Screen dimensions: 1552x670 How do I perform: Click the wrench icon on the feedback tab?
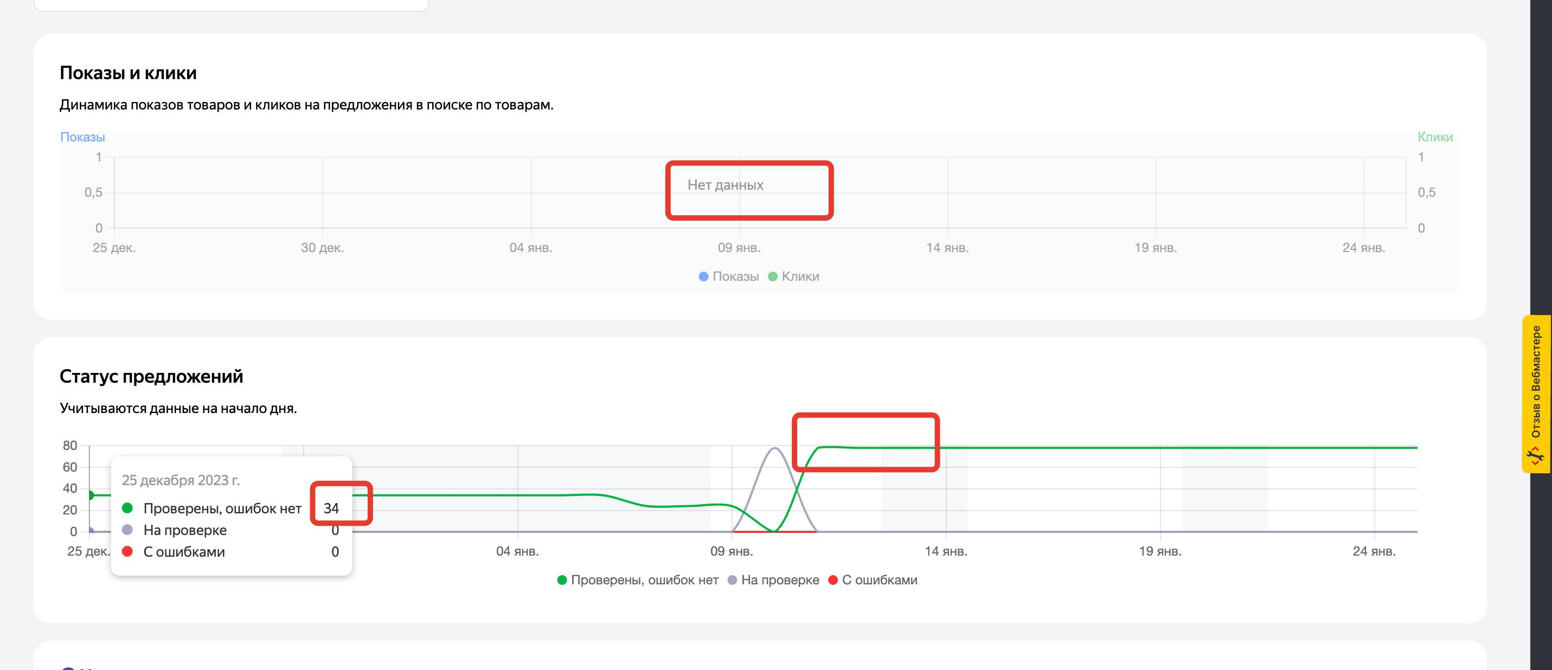1536,456
